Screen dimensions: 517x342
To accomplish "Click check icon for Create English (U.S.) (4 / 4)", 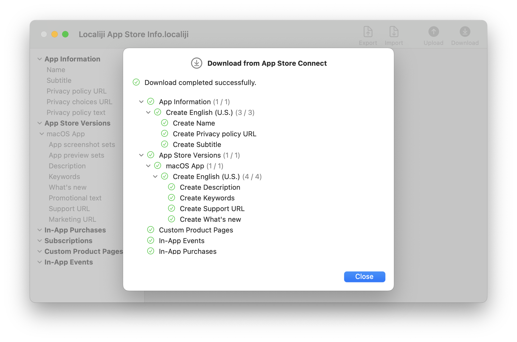I will coord(165,176).
